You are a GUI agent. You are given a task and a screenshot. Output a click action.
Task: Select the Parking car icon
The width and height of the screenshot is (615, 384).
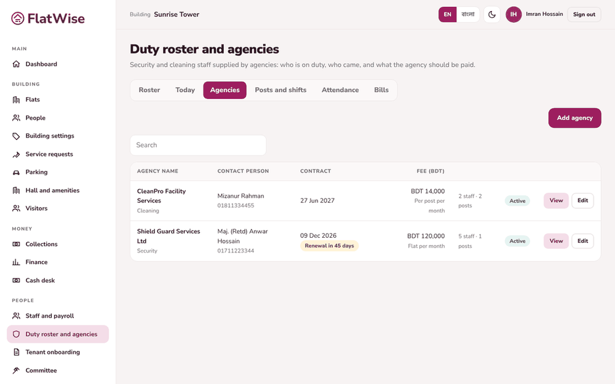(16, 172)
